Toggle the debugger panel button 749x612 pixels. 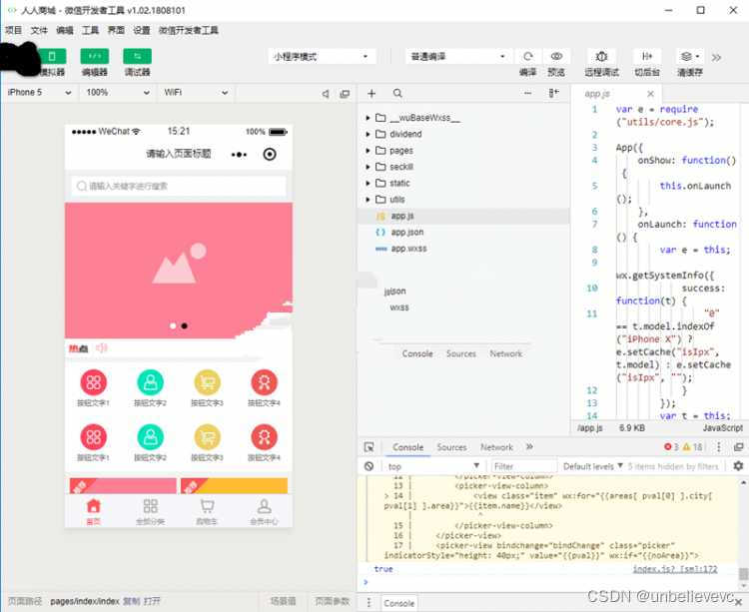[x=137, y=56]
